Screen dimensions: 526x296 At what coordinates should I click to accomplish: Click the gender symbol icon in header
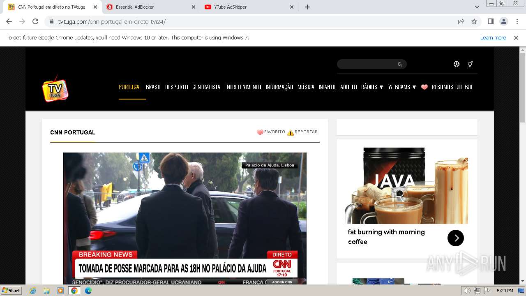(x=470, y=64)
